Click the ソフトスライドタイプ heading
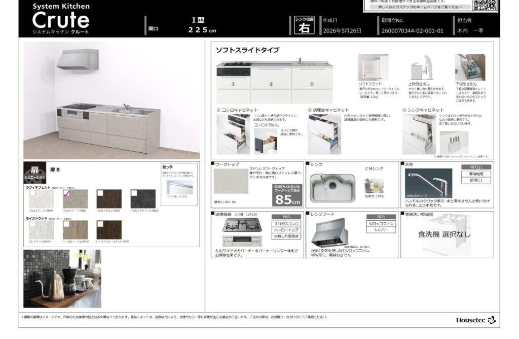 point(247,50)
